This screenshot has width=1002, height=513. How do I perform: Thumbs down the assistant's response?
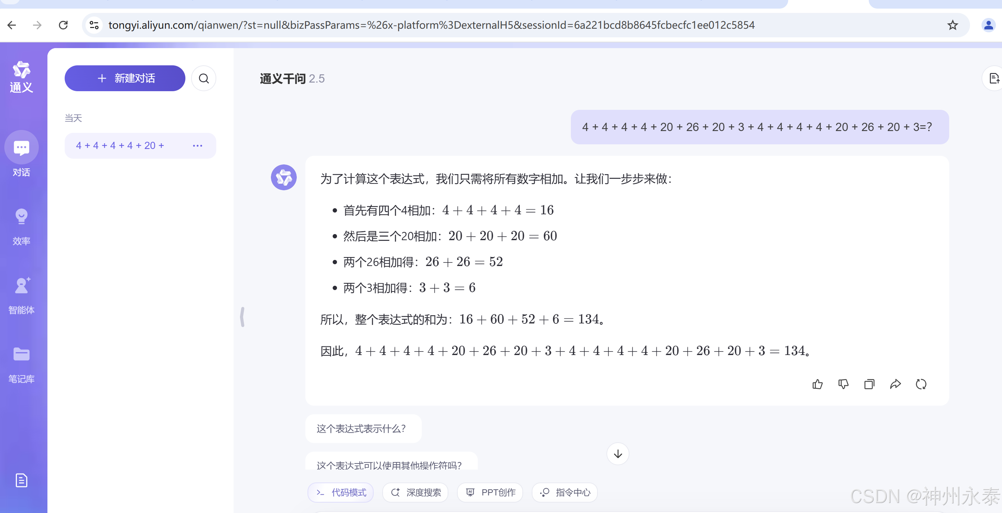click(844, 384)
